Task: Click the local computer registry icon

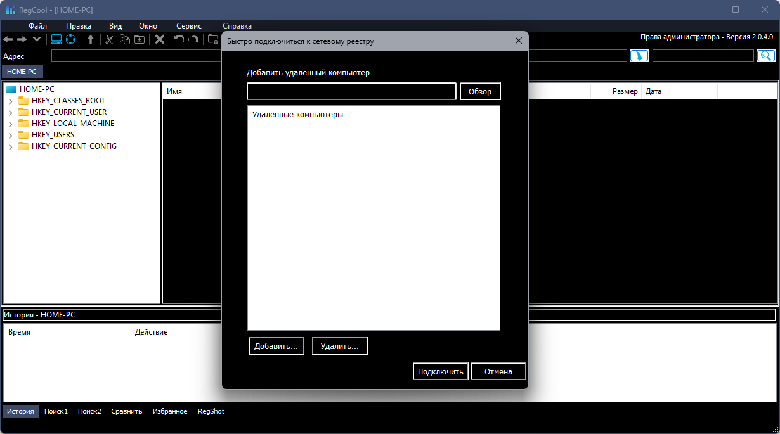Action: [56, 39]
